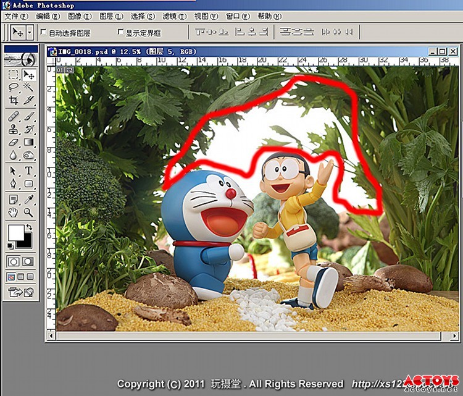Click Align Bottom Edges button
This screenshot has height=396, width=463.
(x=223, y=32)
